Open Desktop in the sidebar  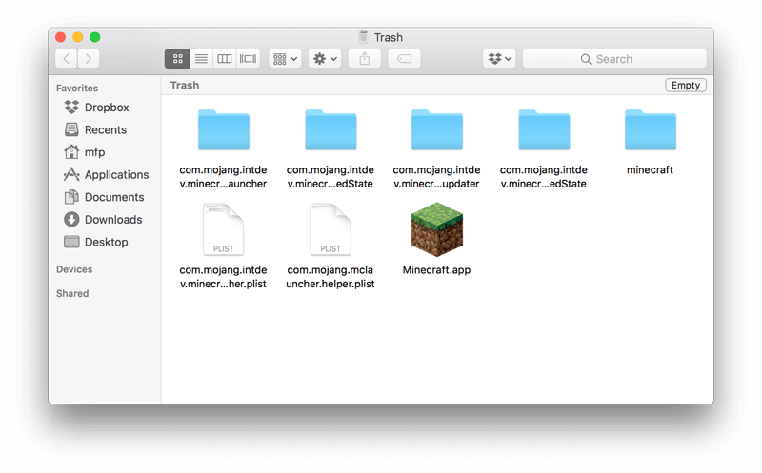tap(105, 242)
